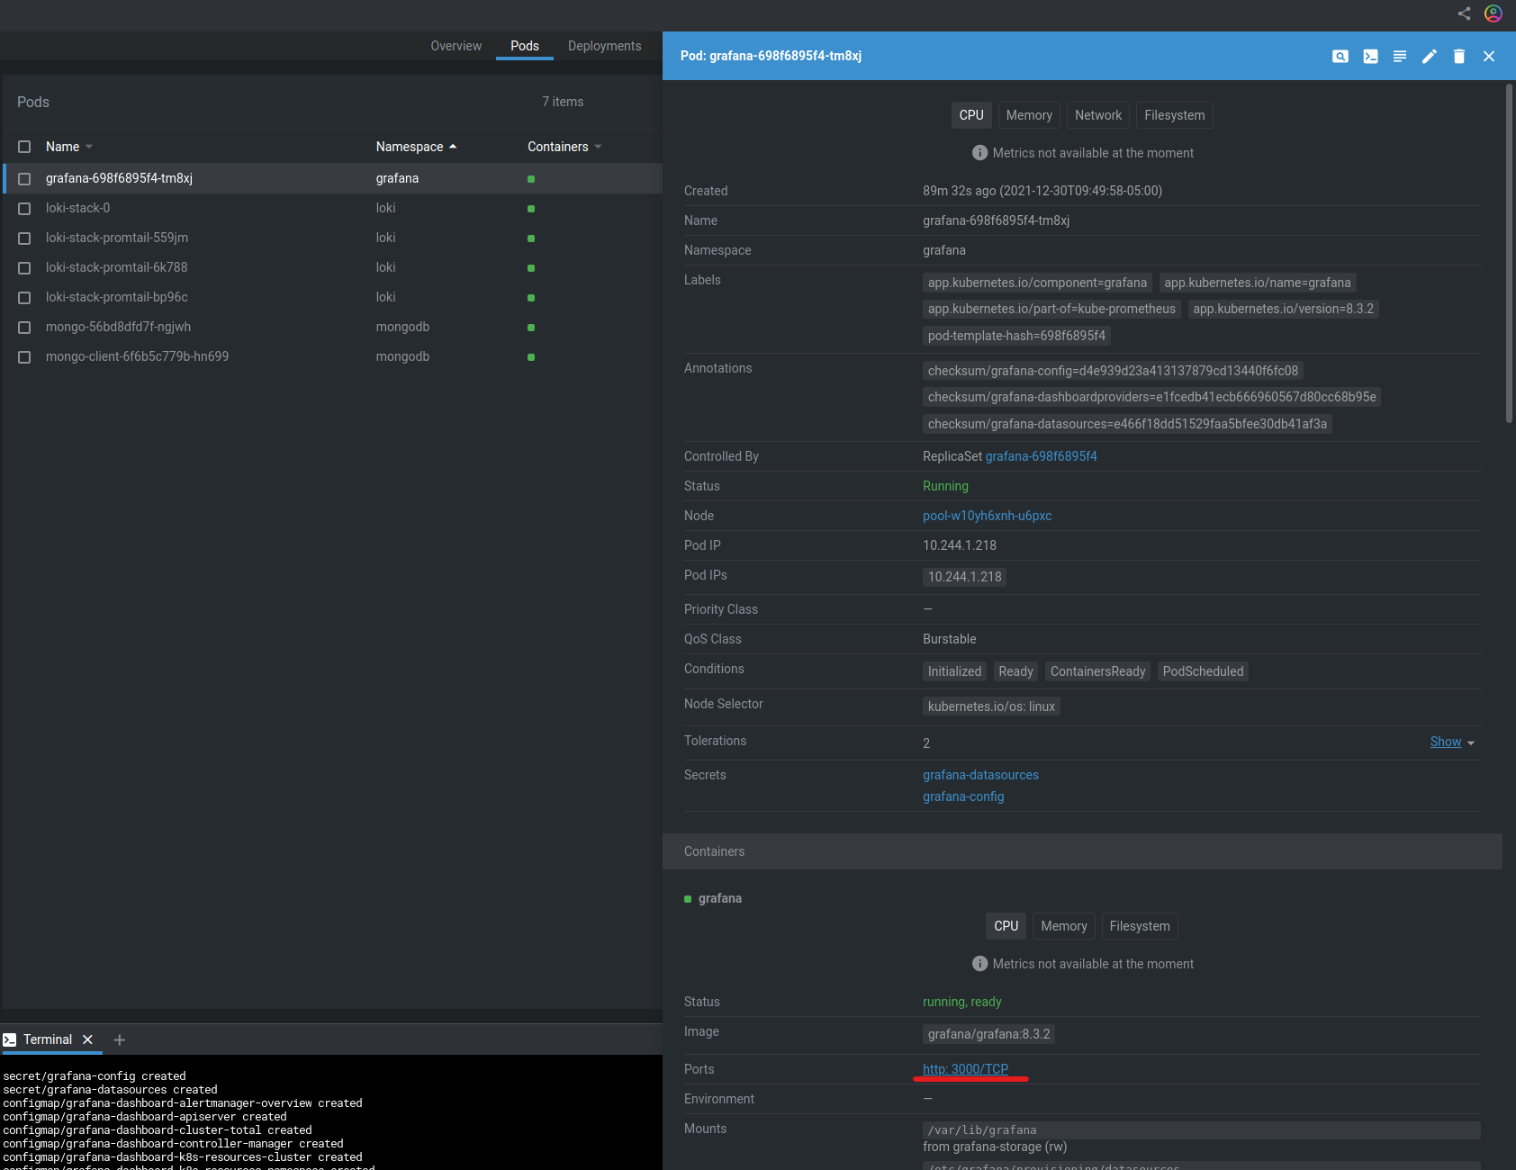Toggle select-all pods checkbox in header
1516x1170 pixels.
pos(24,147)
